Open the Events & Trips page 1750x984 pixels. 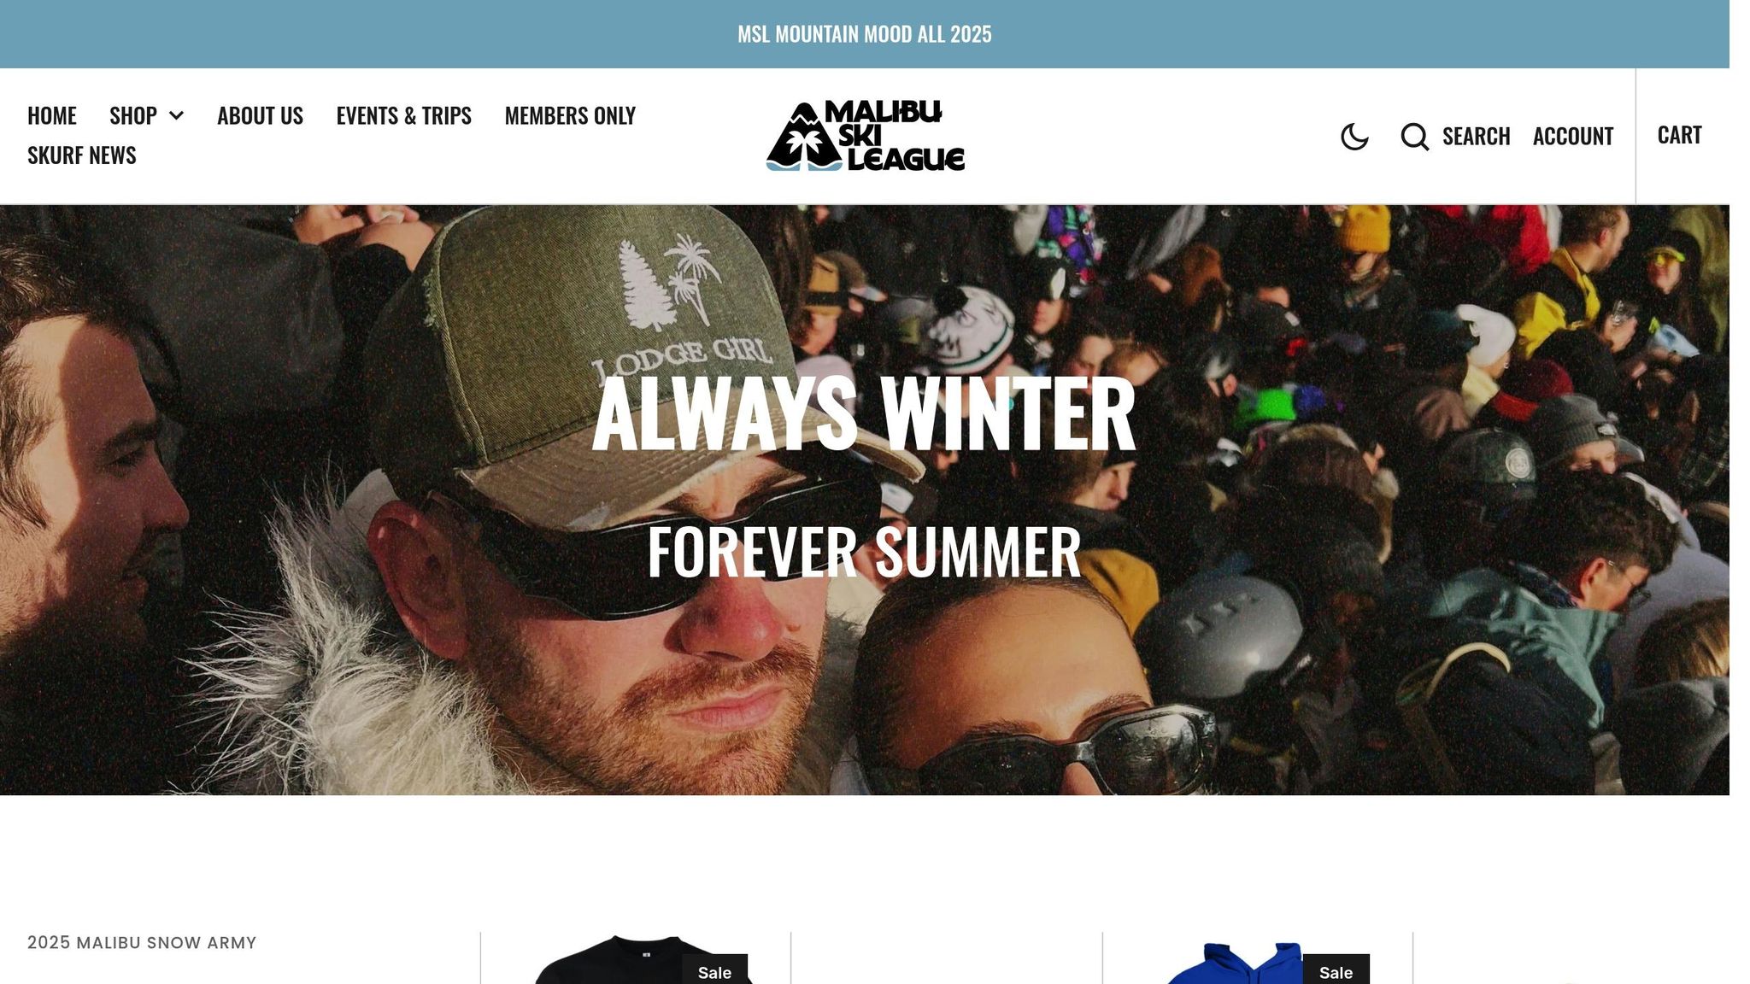pyautogui.click(x=403, y=115)
